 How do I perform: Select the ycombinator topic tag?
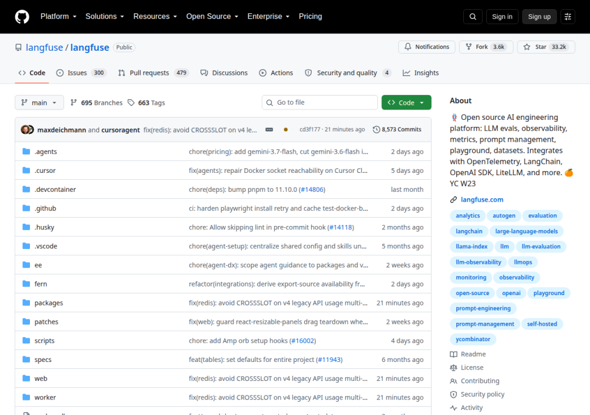pyautogui.click(x=473, y=339)
